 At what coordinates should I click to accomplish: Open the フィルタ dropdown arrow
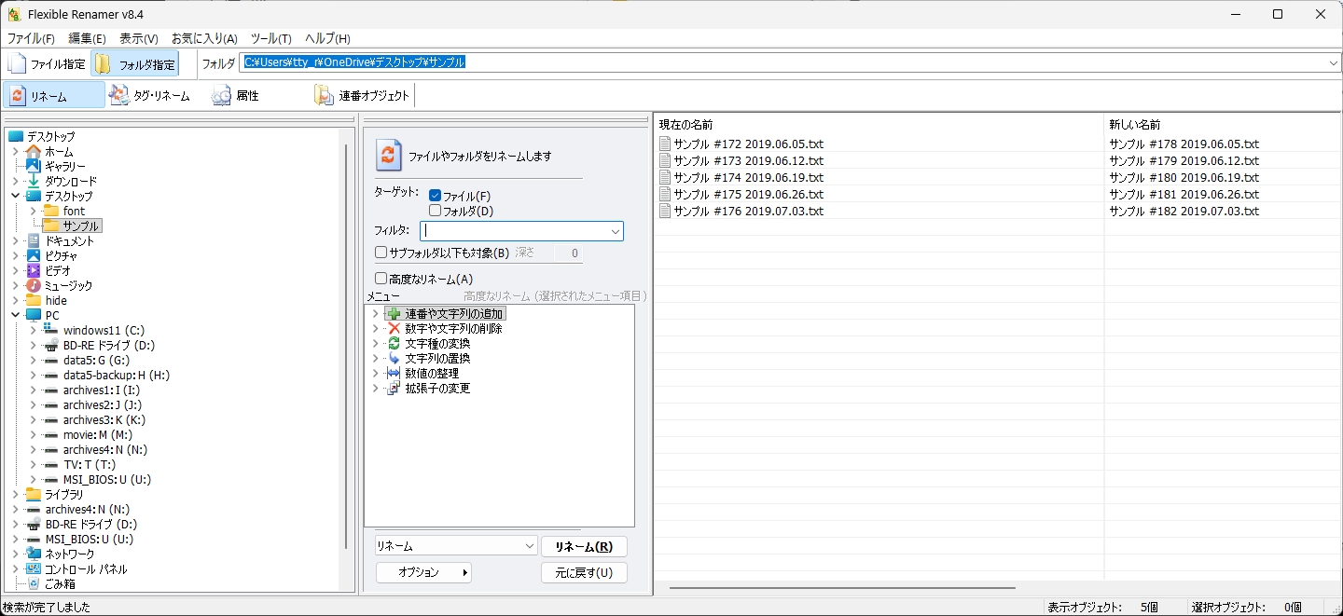pos(615,231)
